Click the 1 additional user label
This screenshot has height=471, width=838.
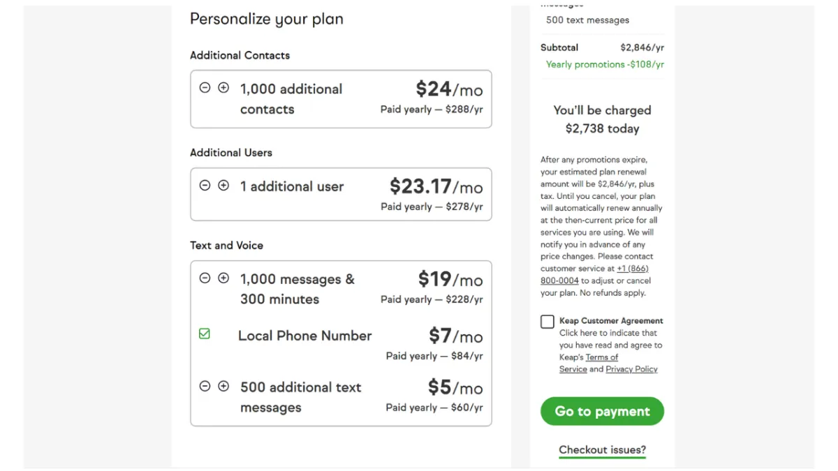click(292, 186)
